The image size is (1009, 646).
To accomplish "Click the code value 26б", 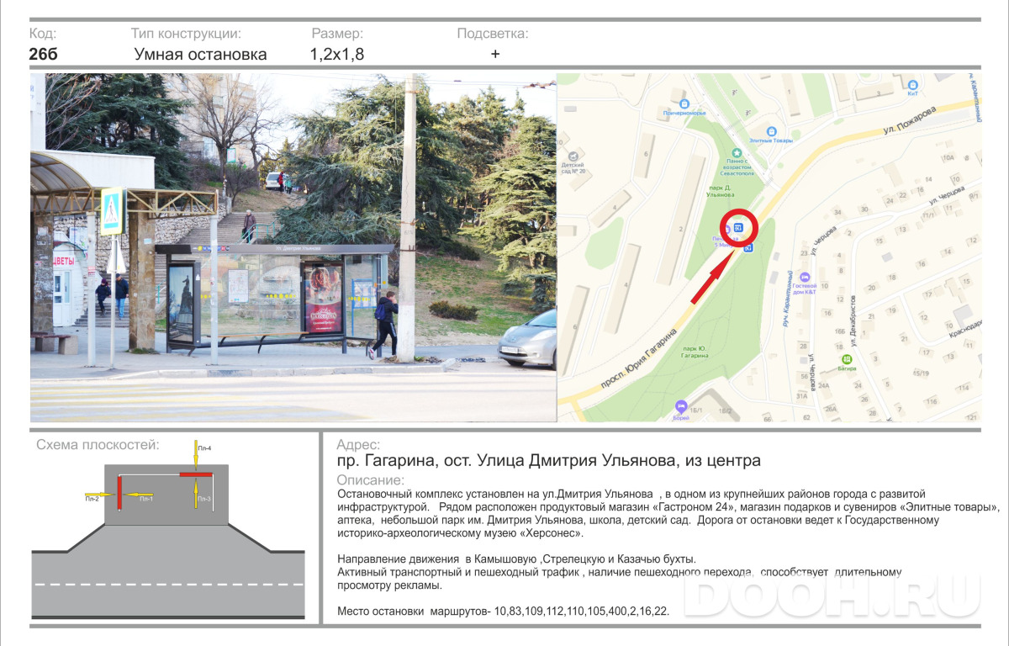I will point(44,55).
